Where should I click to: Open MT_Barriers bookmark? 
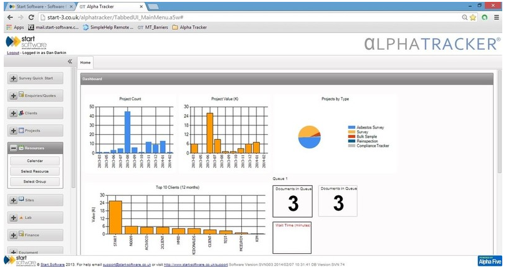pos(153,27)
